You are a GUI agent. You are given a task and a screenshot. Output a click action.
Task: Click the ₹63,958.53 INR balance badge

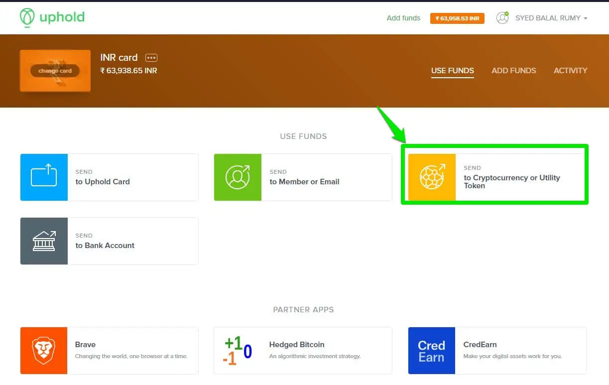pyautogui.click(x=457, y=18)
